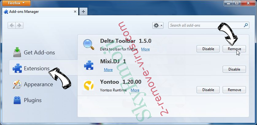The image size is (257, 125).
Task: Click the Get Add-ons download icon
Action: point(17,52)
